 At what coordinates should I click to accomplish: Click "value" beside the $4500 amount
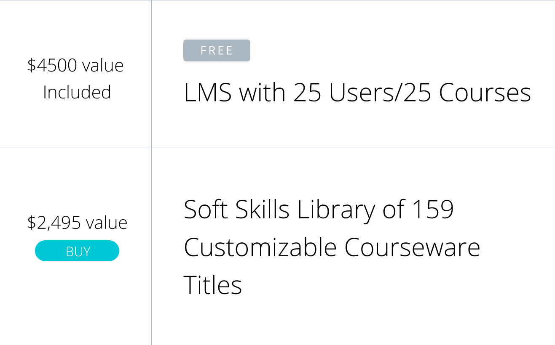click(102, 66)
